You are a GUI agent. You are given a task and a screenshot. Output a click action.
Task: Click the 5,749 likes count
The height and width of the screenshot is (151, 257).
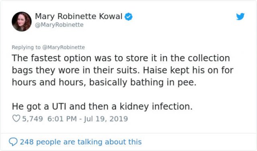tap(33, 119)
